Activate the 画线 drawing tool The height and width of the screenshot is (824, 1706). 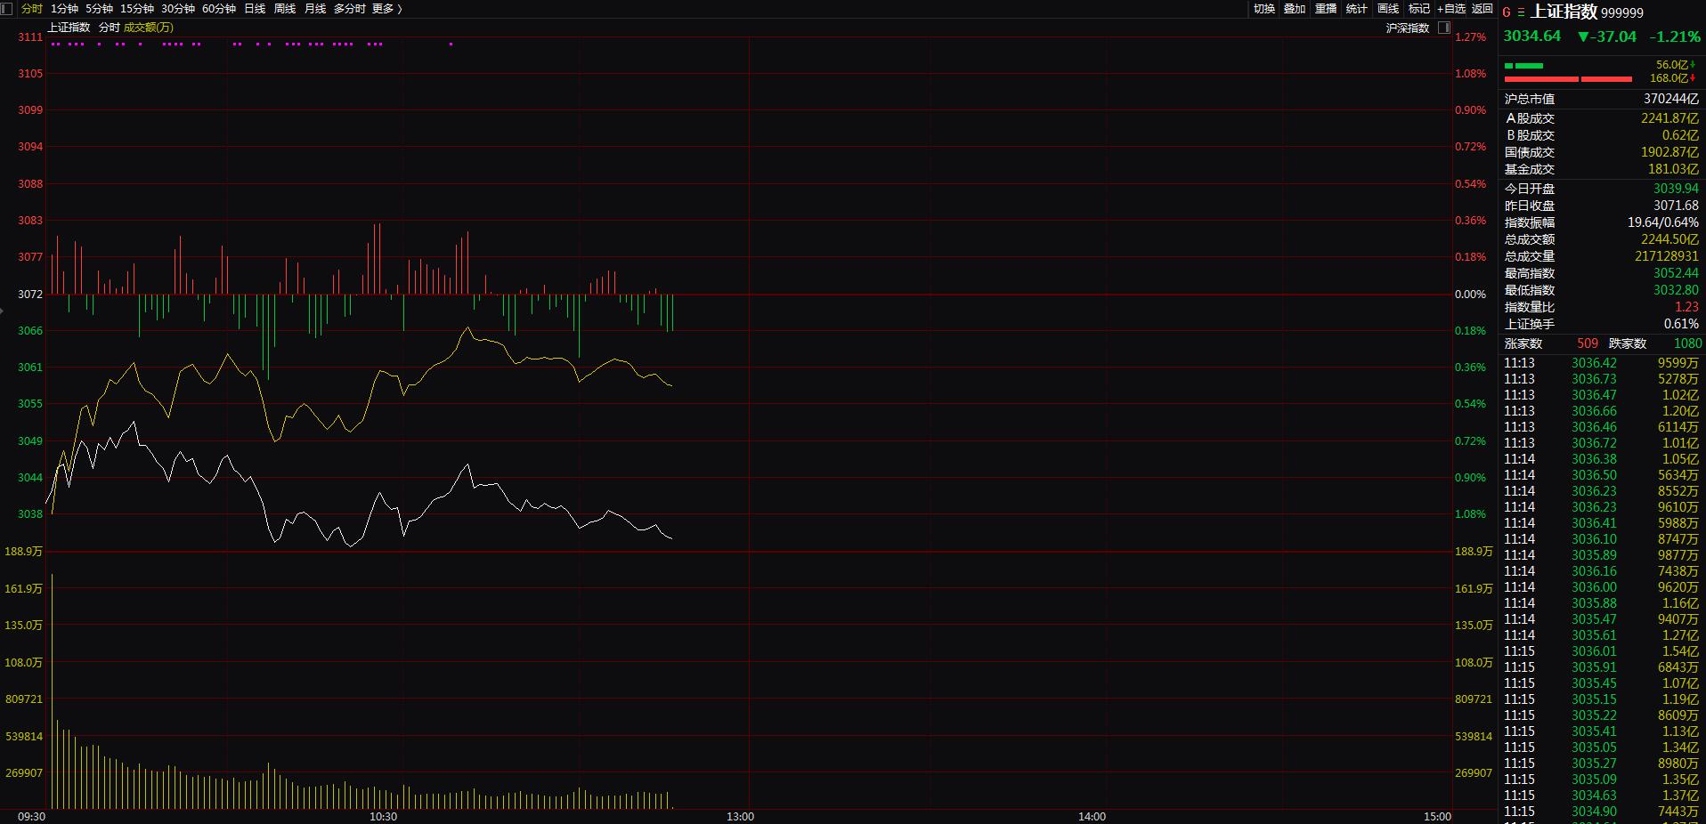click(1388, 9)
